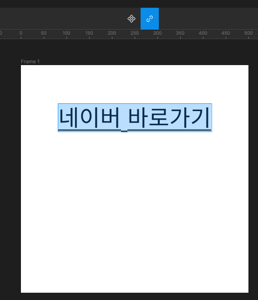Select the Frame 1 label
This screenshot has width=258, height=300.
(x=30, y=61)
